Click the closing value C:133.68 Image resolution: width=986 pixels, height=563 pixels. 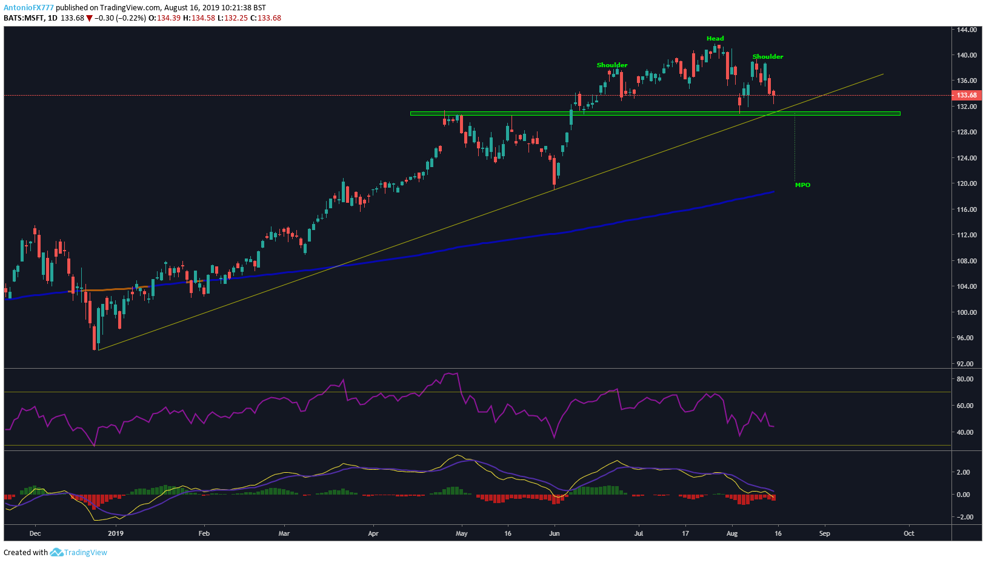coord(265,18)
